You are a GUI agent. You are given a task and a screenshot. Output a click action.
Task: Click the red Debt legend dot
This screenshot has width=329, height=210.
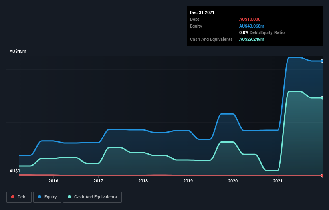click(x=13, y=197)
